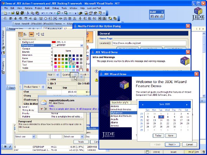Click the Save All toolbar icon
The image size is (207, 155).
pos(22,13)
